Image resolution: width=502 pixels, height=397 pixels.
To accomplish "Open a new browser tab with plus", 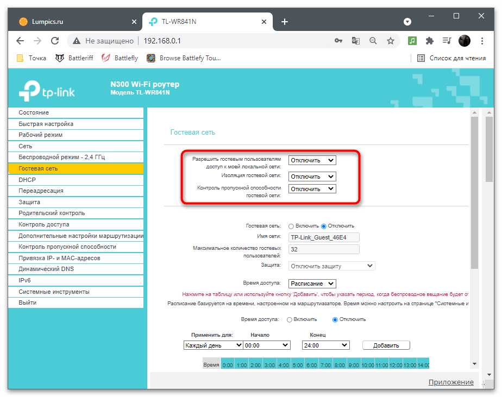I will (284, 22).
